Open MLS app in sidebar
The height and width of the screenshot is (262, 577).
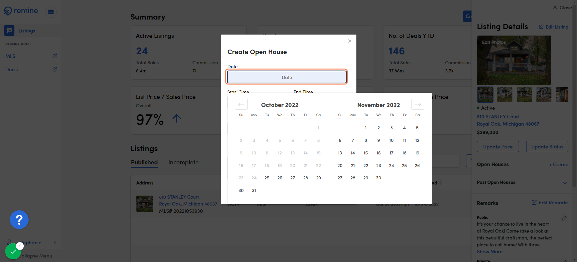[10, 56]
